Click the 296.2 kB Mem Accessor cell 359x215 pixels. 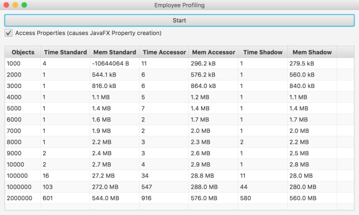pyautogui.click(x=213, y=63)
